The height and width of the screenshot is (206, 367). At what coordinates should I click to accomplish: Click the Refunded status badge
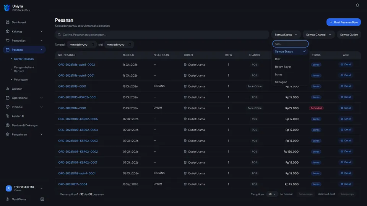coord(316,108)
